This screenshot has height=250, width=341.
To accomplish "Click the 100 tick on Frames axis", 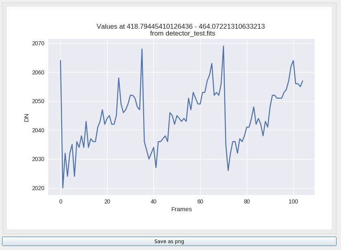I will 293,201.
